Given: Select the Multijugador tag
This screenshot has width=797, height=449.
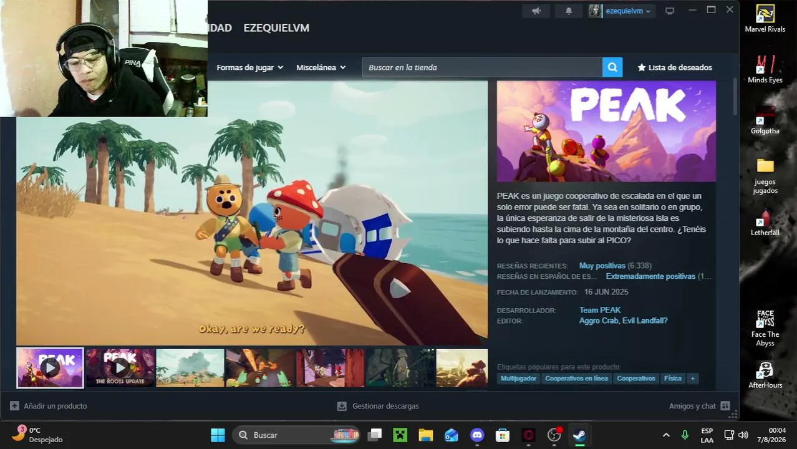Looking at the screenshot, I should pyautogui.click(x=518, y=379).
